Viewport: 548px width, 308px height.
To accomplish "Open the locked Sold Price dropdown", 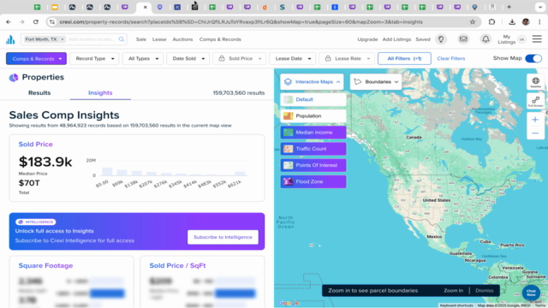I will (240, 59).
